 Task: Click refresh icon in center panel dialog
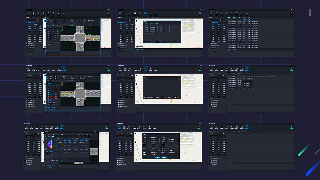[x=180, y=79]
